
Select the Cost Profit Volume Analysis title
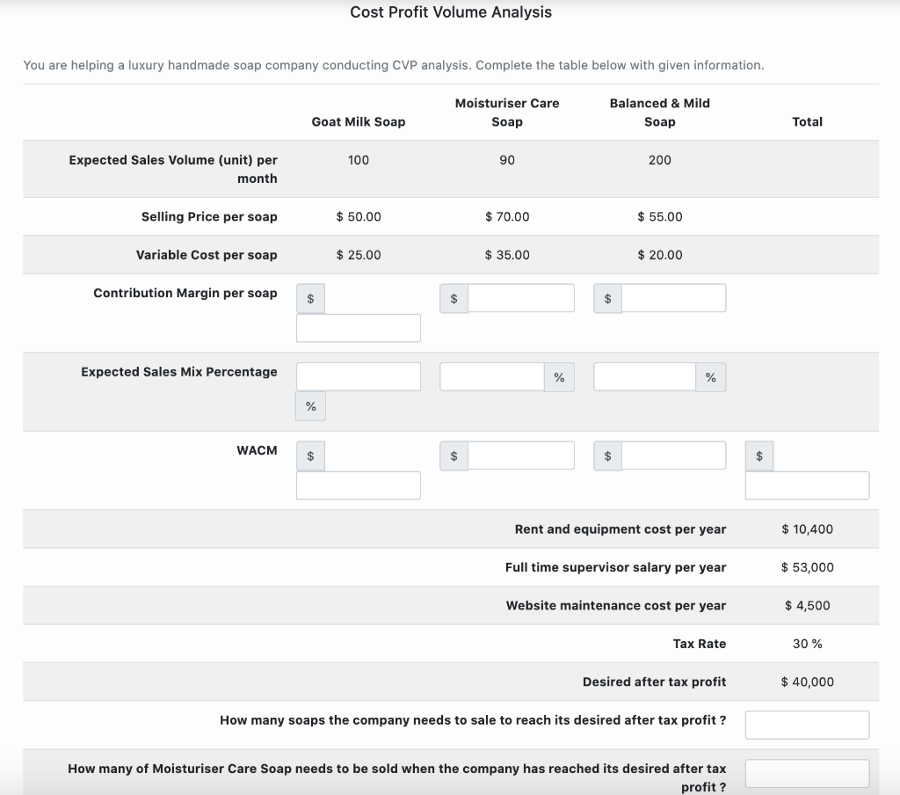click(450, 12)
